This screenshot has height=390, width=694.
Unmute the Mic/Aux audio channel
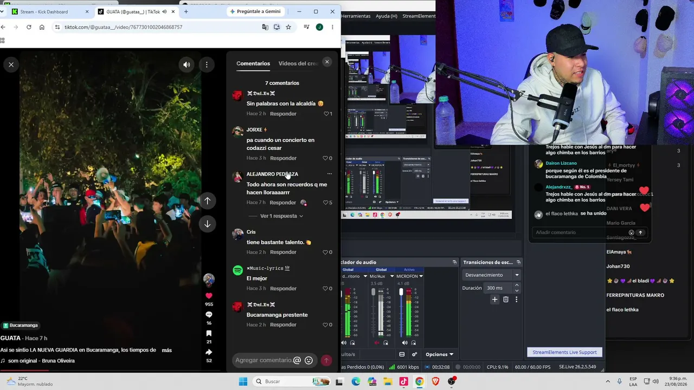(377, 343)
